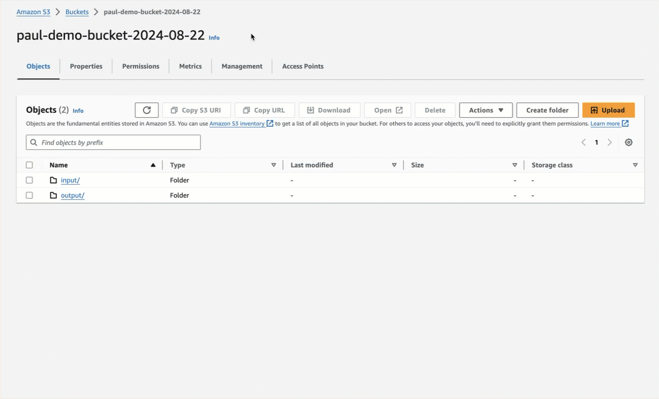Click the Copy URL clipboard icon
This screenshot has height=399, width=659.
tap(246, 110)
